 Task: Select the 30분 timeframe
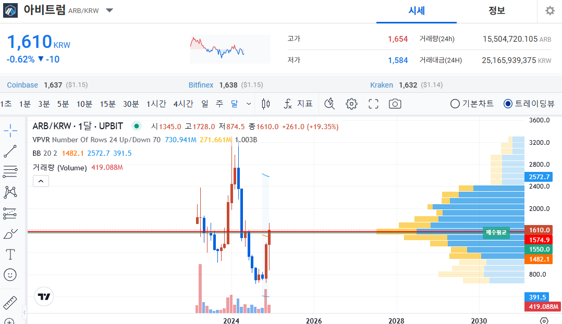click(131, 104)
